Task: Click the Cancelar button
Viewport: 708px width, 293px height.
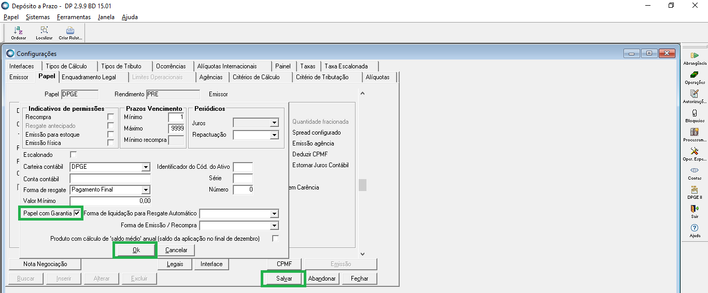Action: (x=176, y=250)
